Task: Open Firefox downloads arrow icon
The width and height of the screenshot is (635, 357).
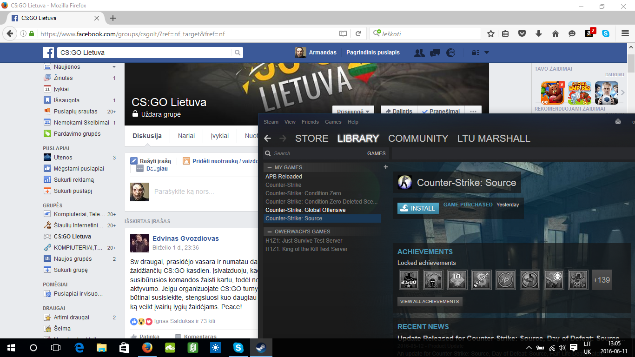Action: click(539, 33)
